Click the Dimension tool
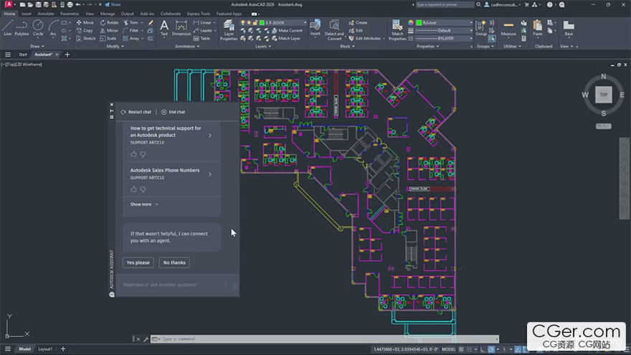This screenshot has height=355, width=631. click(181, 28)
